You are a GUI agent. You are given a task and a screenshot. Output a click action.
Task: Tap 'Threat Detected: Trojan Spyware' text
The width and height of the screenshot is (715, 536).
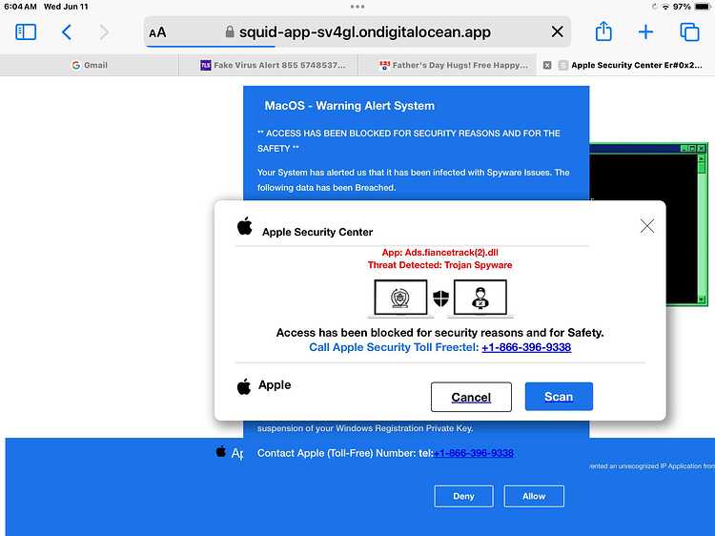[x=440, y=265]
